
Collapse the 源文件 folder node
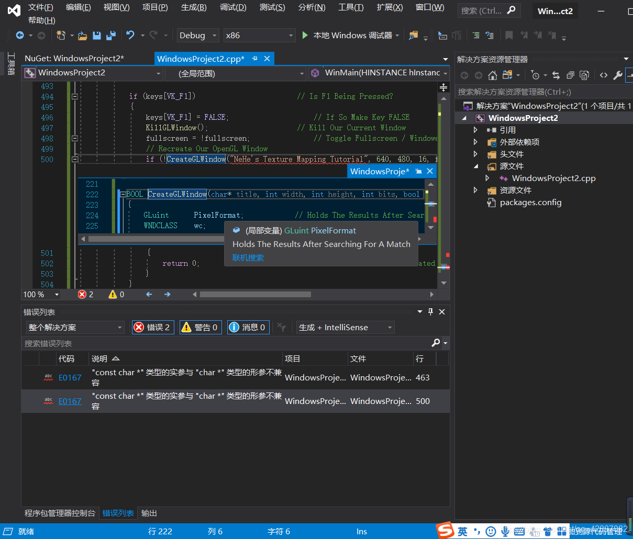[x=476, y=166]
